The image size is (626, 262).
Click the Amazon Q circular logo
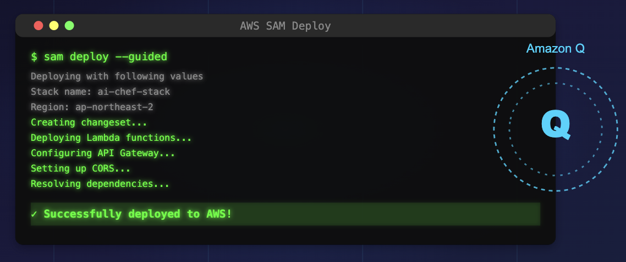[x=556, y=129]
